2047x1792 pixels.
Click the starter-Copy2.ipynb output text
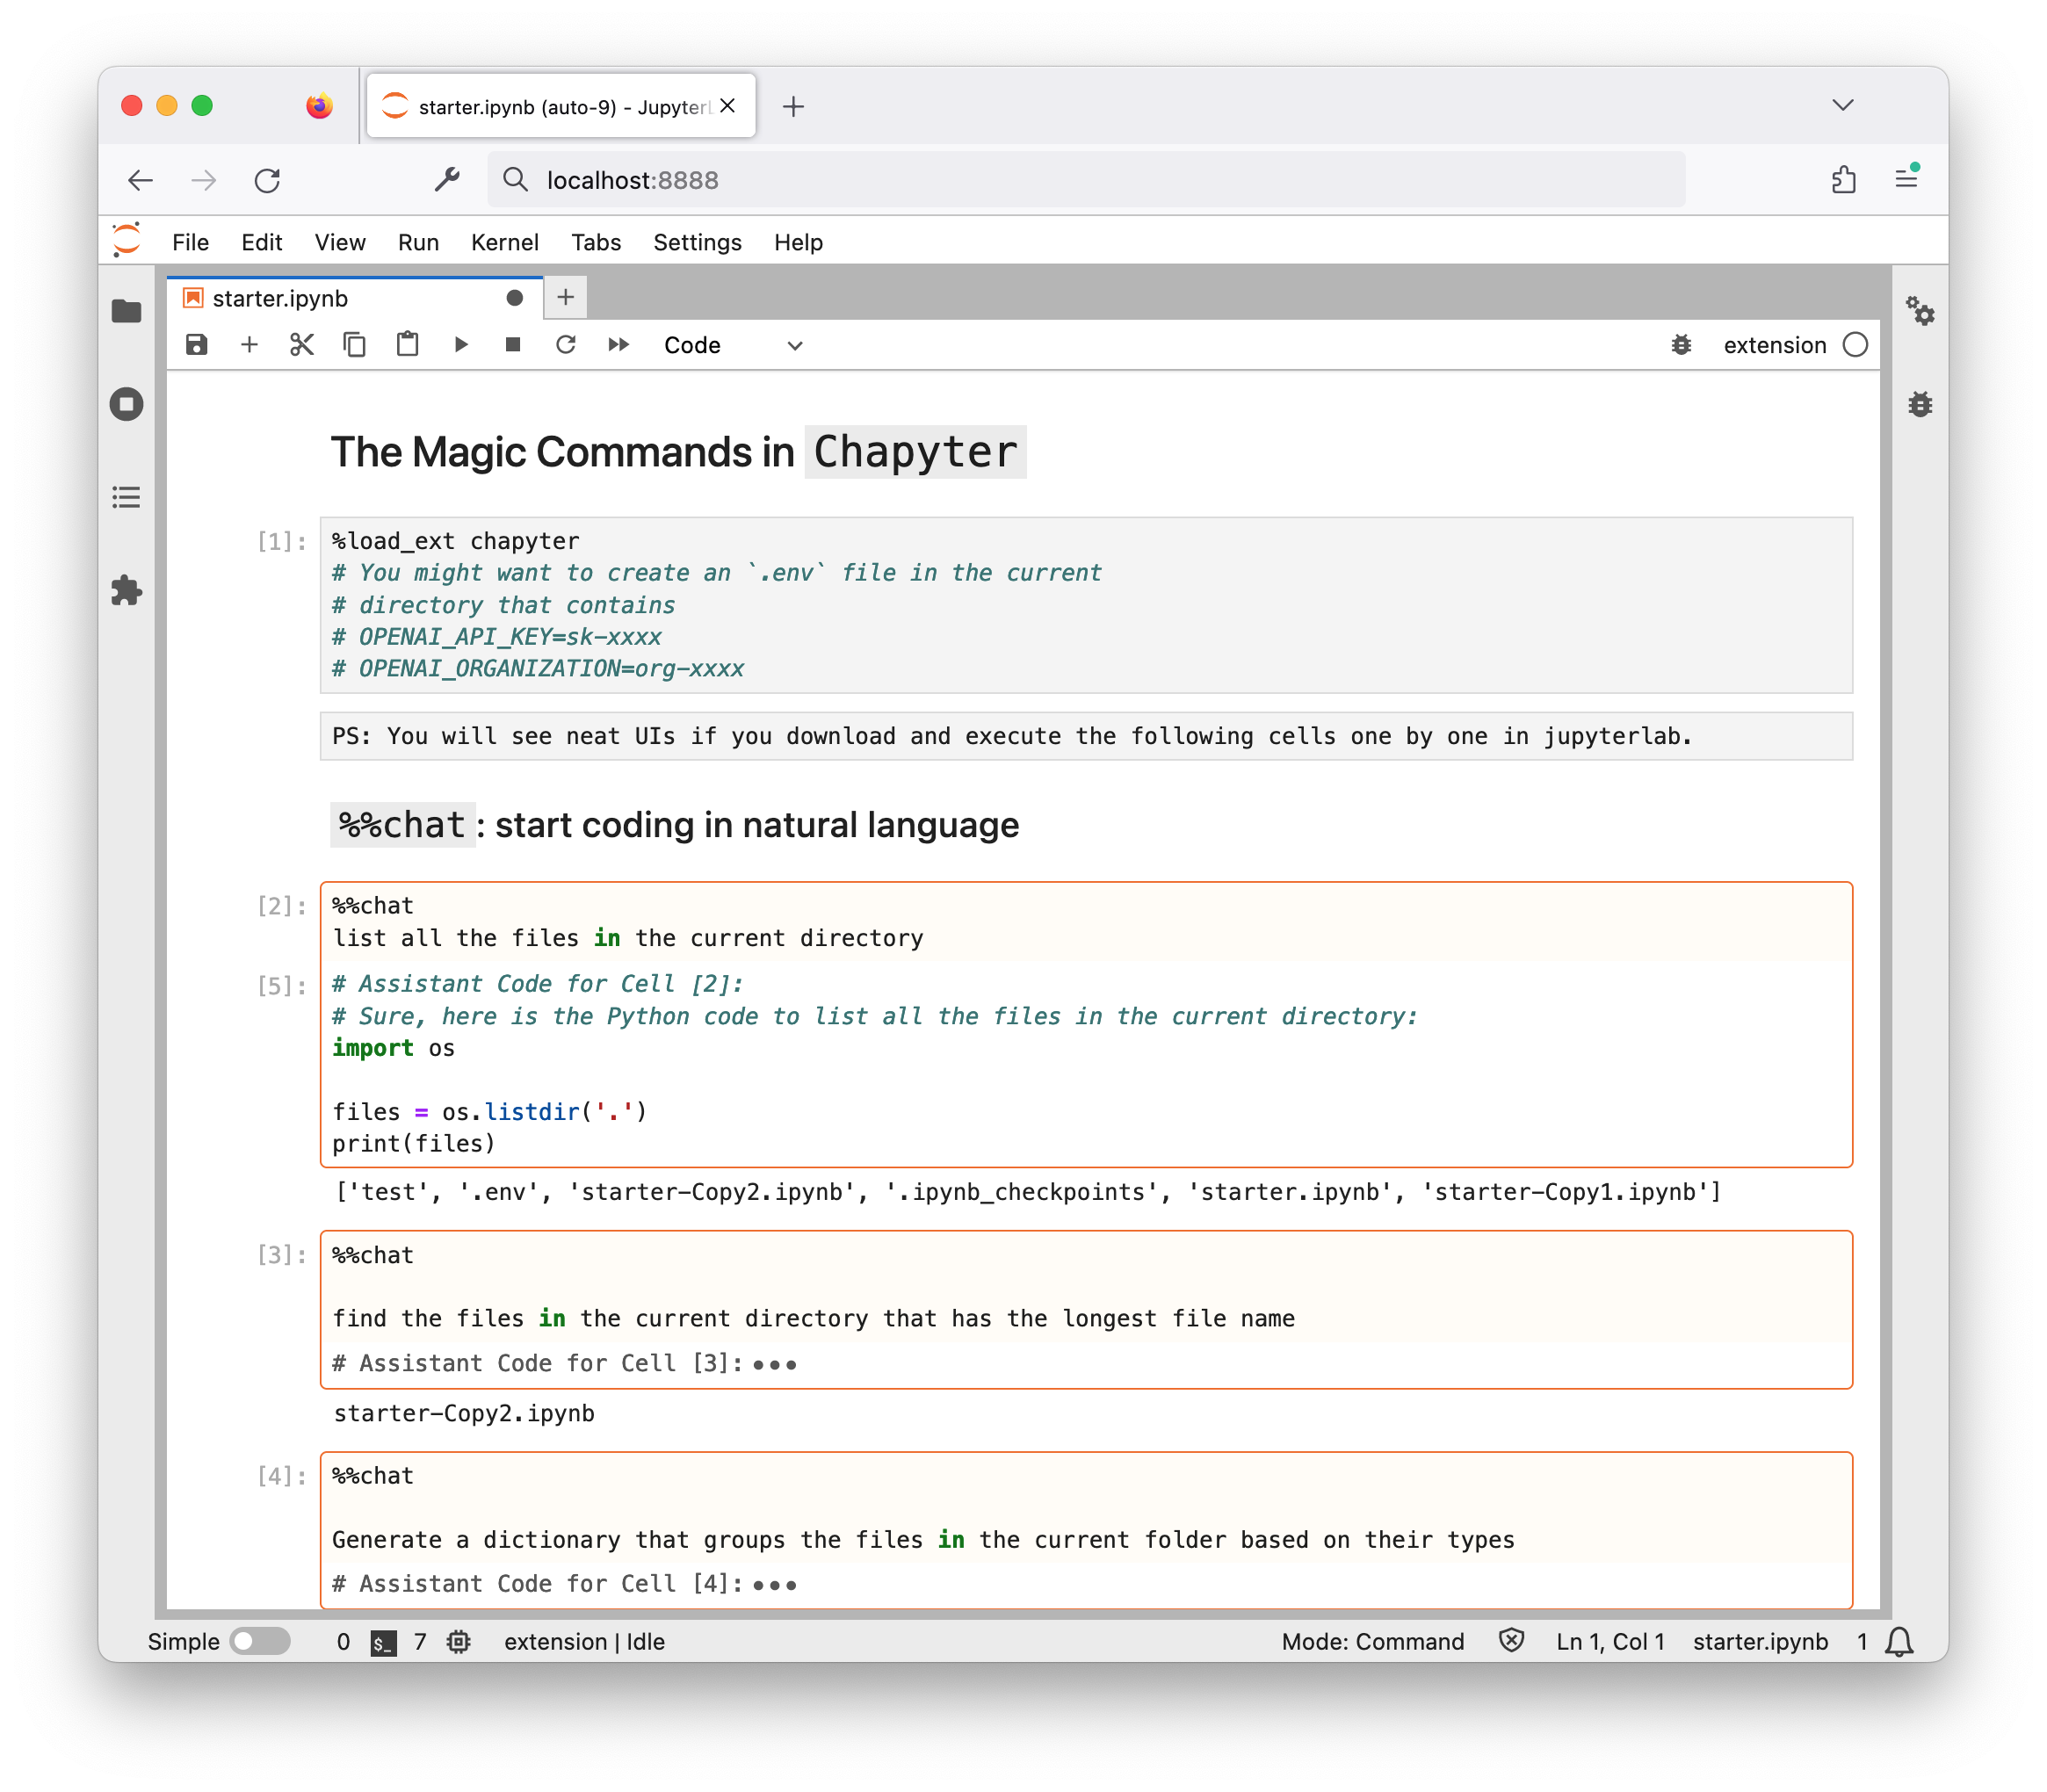tap(464, 1413)
